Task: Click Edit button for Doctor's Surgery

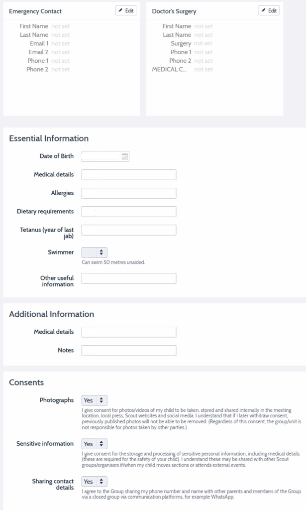Action: pyautogui.click(x=269, y=10)
